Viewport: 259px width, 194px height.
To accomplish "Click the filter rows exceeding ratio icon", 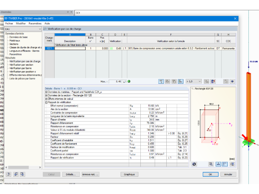I will coord(207,81).
